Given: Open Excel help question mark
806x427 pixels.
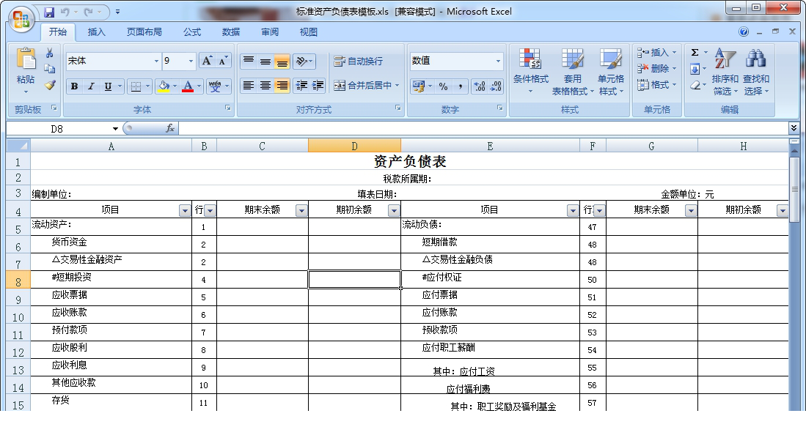Looking at the screenshot, I should (744, 31).
